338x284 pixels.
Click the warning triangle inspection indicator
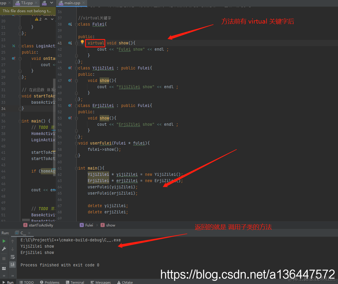click(37, 19)
